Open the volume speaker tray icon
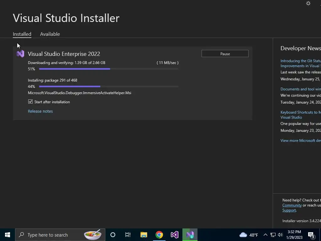 280,235
